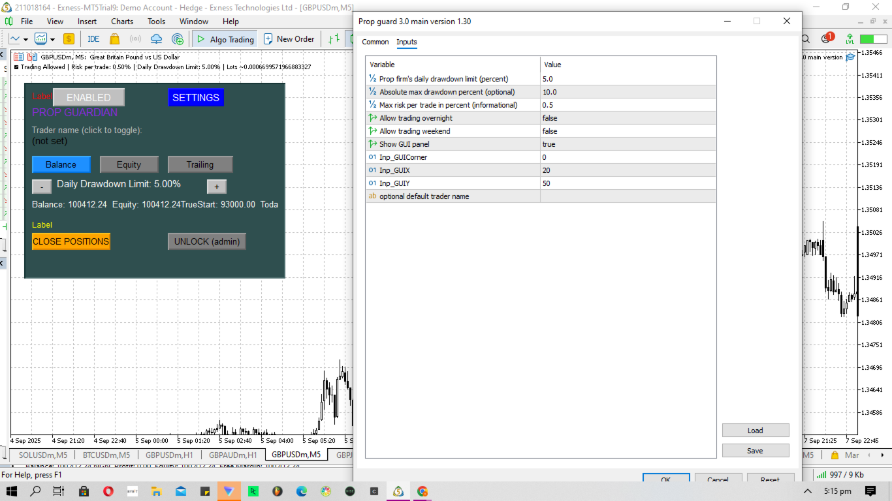
Task: Switch to the Common tab in dialog
Action: pos(375,42)
